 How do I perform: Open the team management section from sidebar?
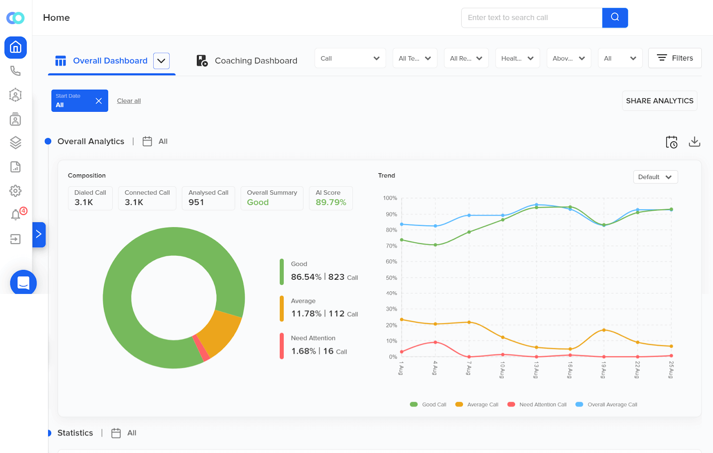[16, 95]
